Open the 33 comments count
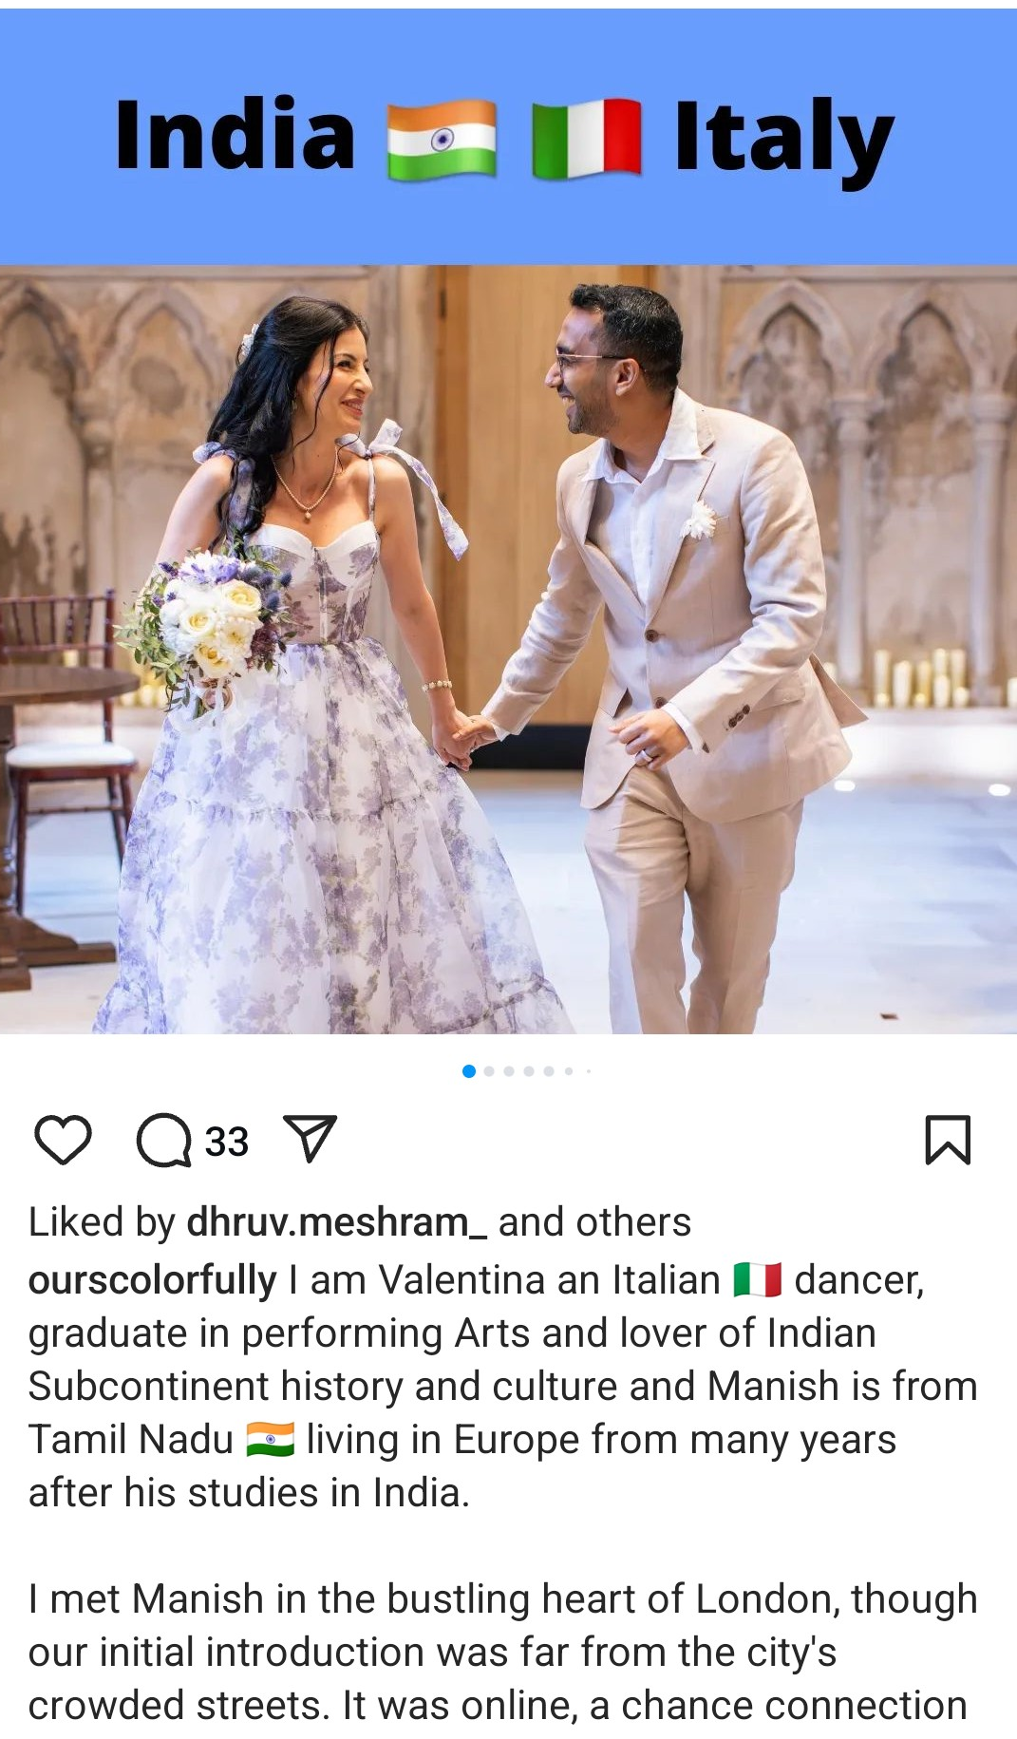 (x=227, y=1142)
